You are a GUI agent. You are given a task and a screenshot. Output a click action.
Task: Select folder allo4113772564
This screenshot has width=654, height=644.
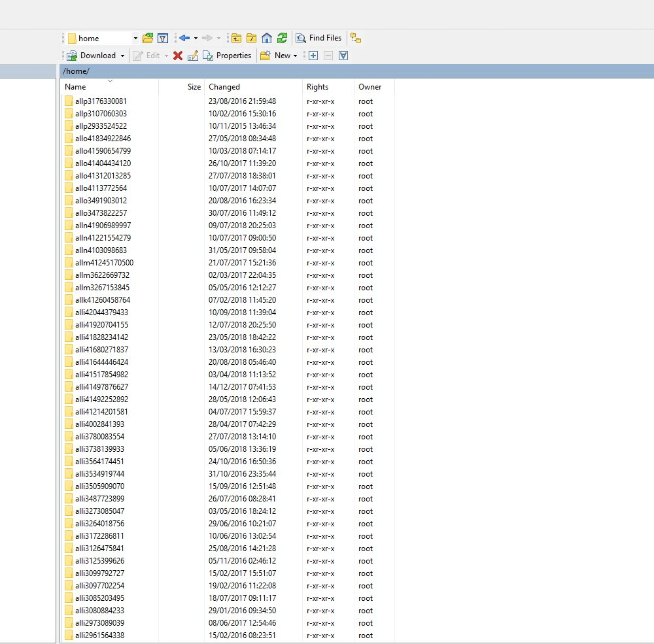[x=101, y=188]
